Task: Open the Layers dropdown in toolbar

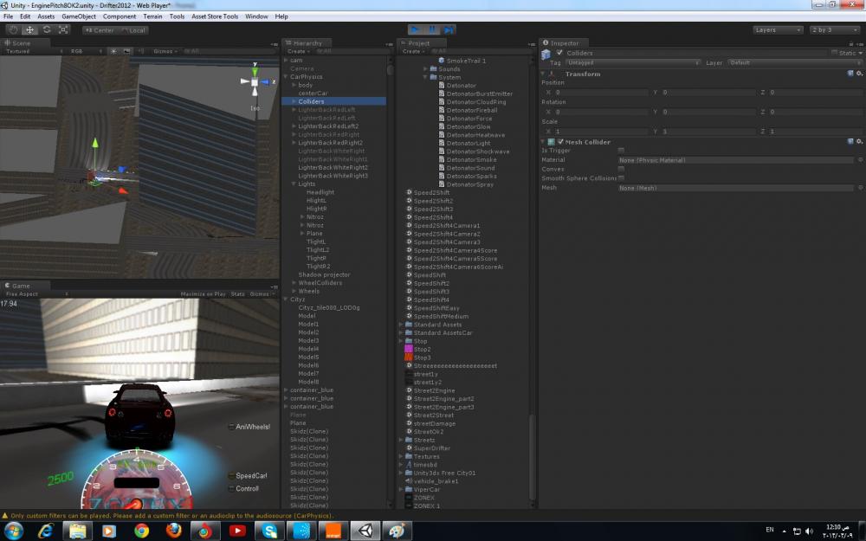Action: pos(778,29)
